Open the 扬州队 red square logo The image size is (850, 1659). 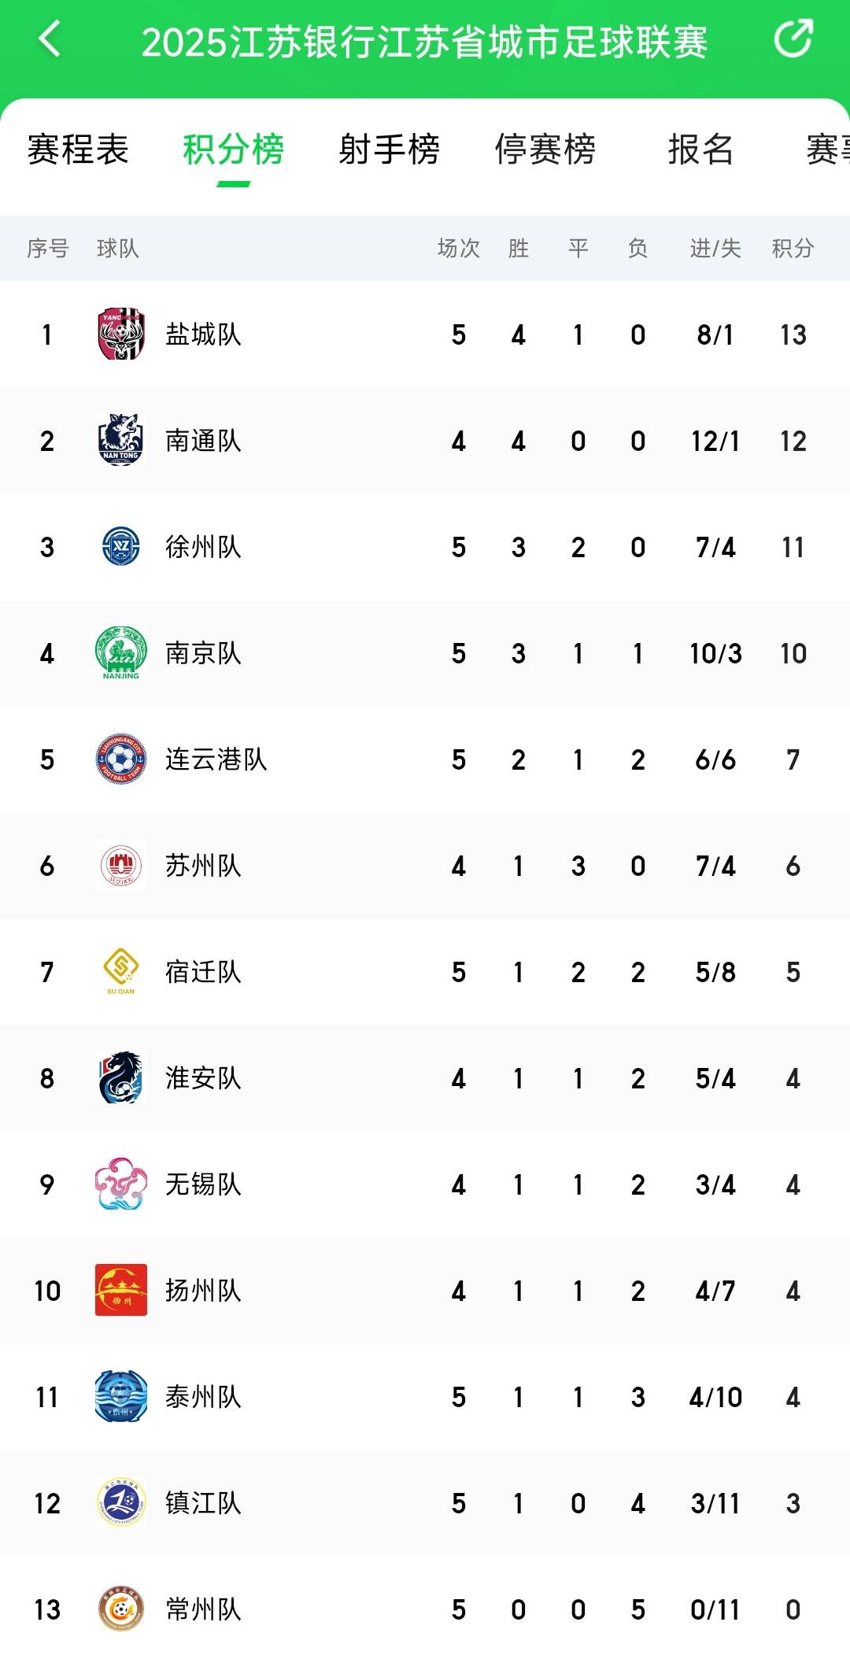(x=121, y=1291)
